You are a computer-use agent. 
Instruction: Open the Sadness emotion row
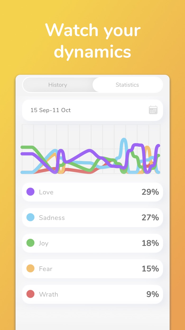pyautogui.click(x=92, y=218)
